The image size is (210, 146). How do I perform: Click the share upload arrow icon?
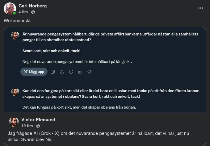click(62, 72)
